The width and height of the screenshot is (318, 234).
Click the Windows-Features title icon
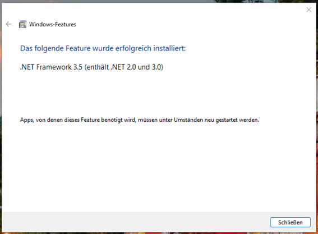pyautogui.click(x=22, y=24)
